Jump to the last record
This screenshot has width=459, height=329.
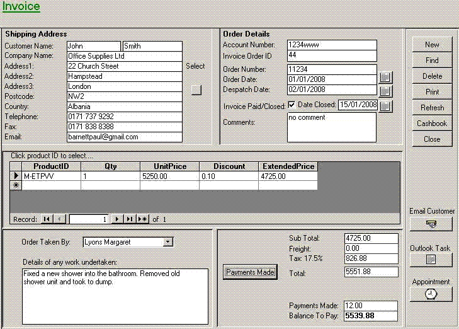(129, 219)
